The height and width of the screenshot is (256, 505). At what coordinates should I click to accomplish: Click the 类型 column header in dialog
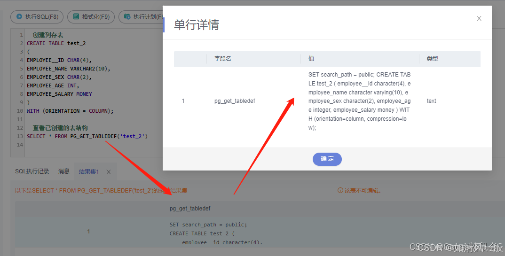point(433,59)
